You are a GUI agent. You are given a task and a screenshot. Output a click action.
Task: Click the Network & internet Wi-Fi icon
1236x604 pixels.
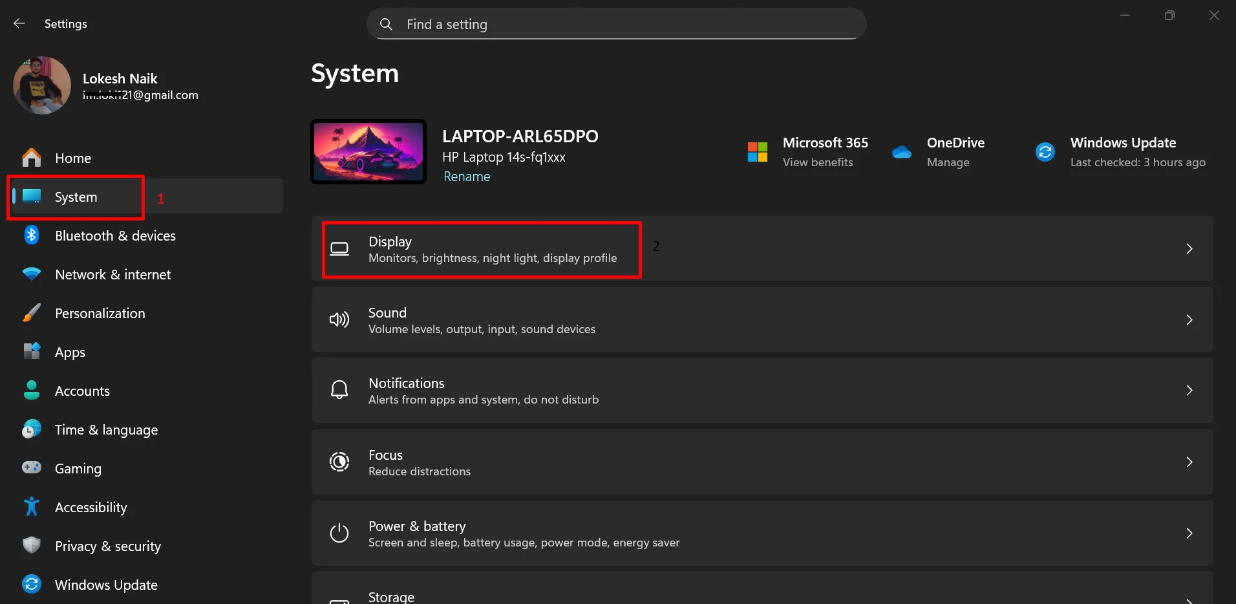(31, 274)
